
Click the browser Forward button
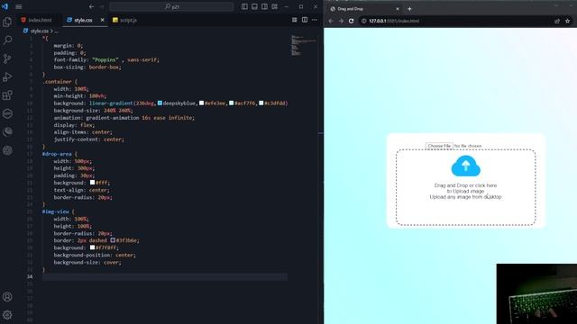click(x=341, y=21)
